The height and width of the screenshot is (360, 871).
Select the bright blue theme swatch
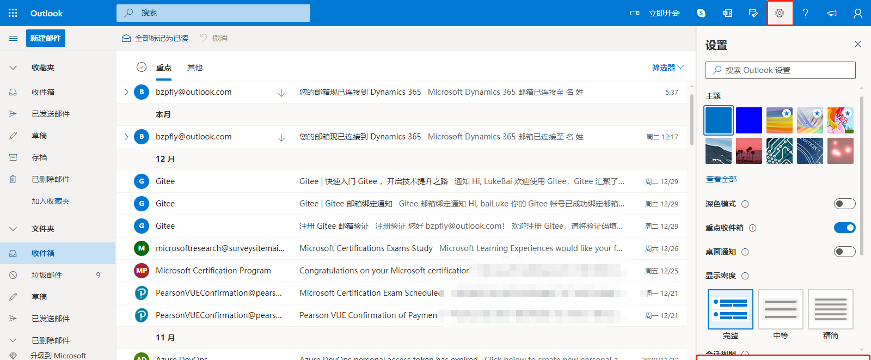(x=749, y=120)
